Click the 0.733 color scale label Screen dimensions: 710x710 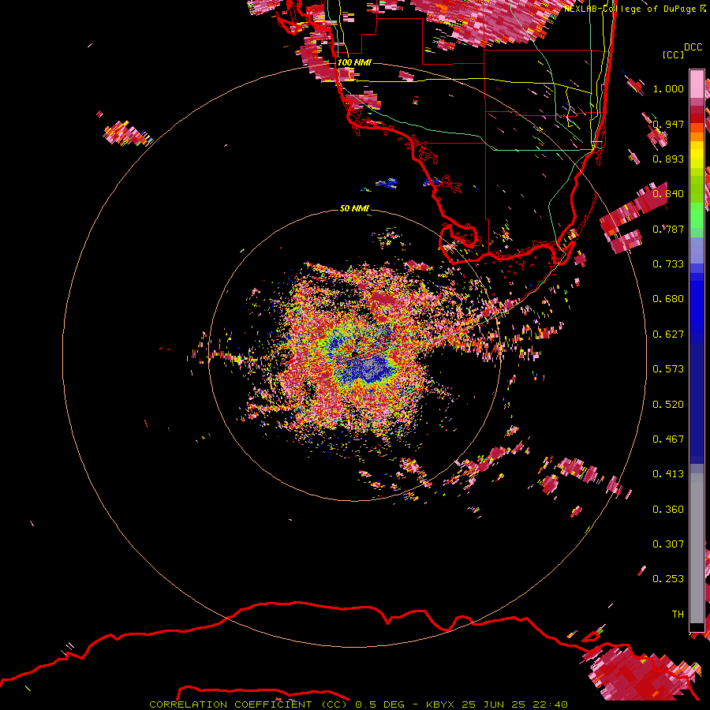668,263
